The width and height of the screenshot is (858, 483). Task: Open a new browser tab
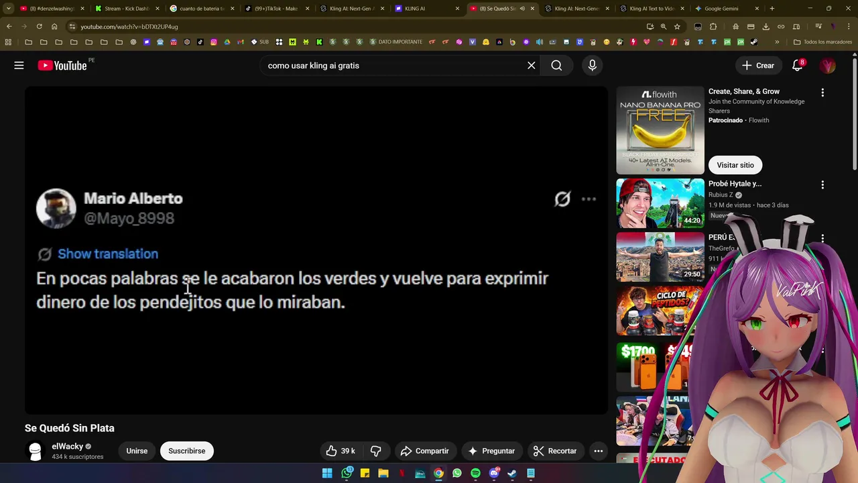[772, 9]
